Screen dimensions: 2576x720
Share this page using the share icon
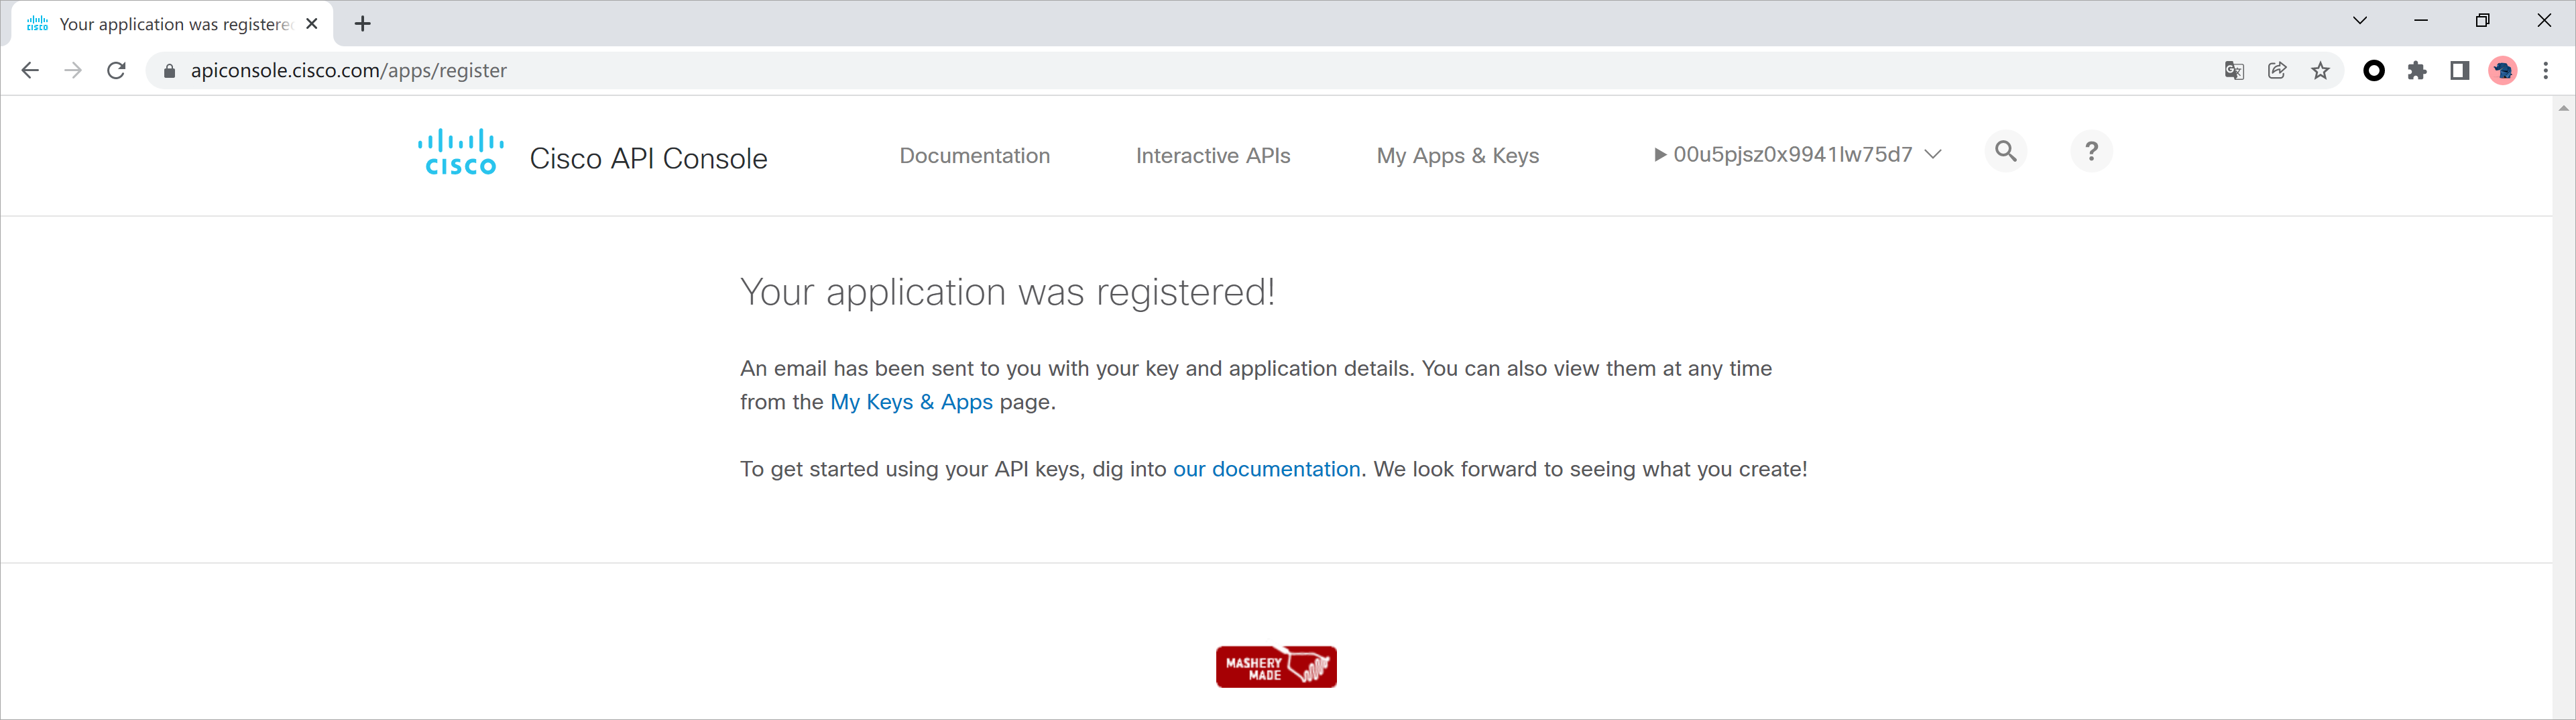(x=2277, y=70)
